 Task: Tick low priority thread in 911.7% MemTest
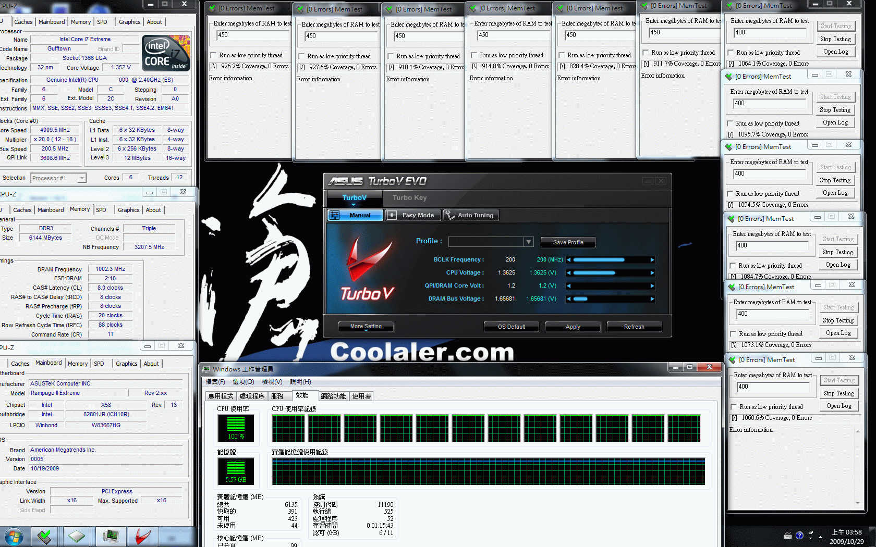(x=646, y=53)
